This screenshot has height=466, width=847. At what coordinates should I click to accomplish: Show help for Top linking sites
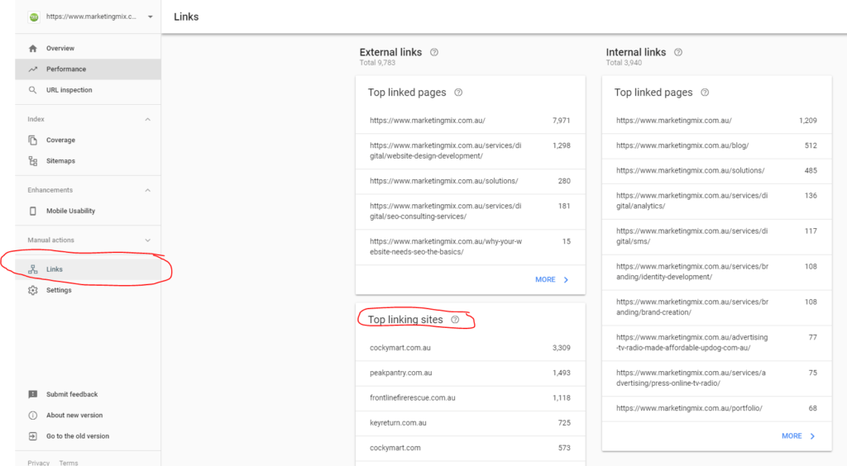click(455, 320)
